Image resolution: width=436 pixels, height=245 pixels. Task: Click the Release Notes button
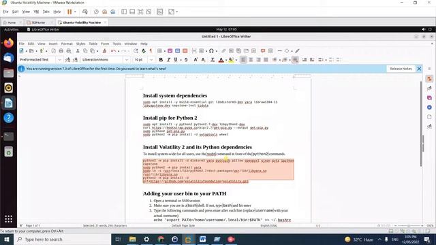401,69
